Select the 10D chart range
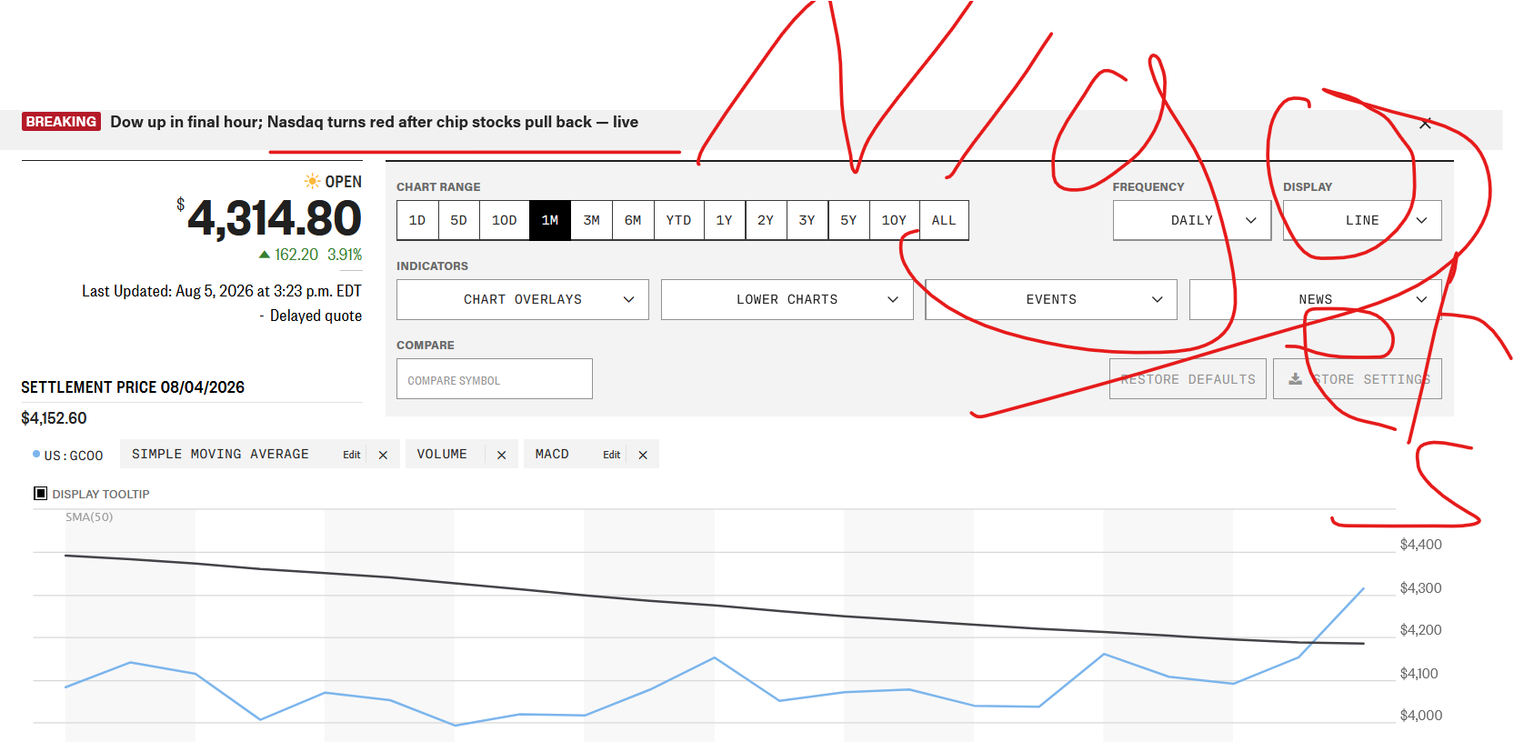 (505, 220)
